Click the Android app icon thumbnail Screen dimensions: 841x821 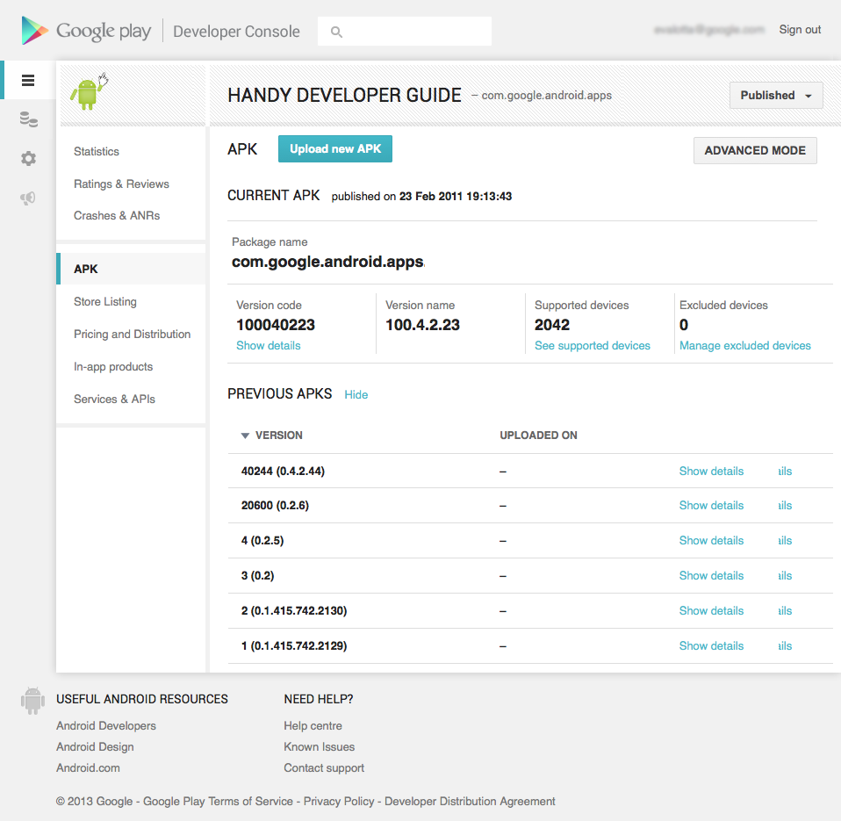tap(90, 91)
